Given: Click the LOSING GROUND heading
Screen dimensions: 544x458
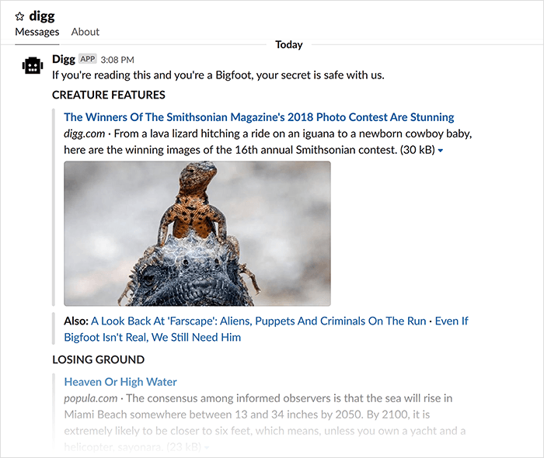Looking at the screenshot, I should tap(98, 359).
